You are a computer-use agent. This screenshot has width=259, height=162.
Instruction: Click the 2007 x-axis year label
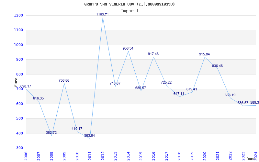(x=39, y=156)
